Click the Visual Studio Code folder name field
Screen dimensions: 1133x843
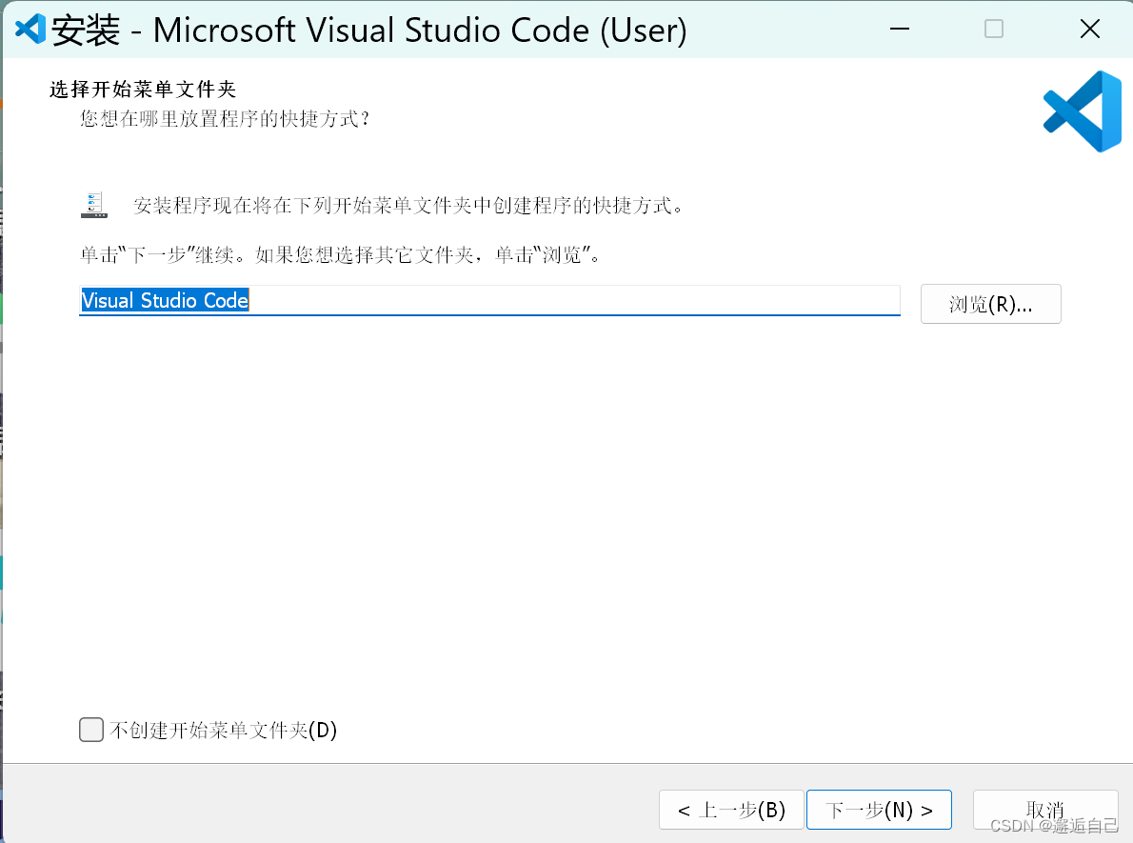click(490, 300)
